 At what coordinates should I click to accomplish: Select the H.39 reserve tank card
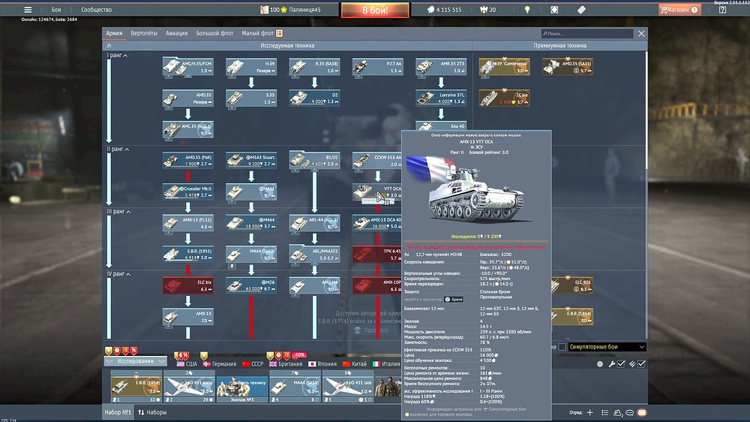pyautogui.click(x=251, y=67)
